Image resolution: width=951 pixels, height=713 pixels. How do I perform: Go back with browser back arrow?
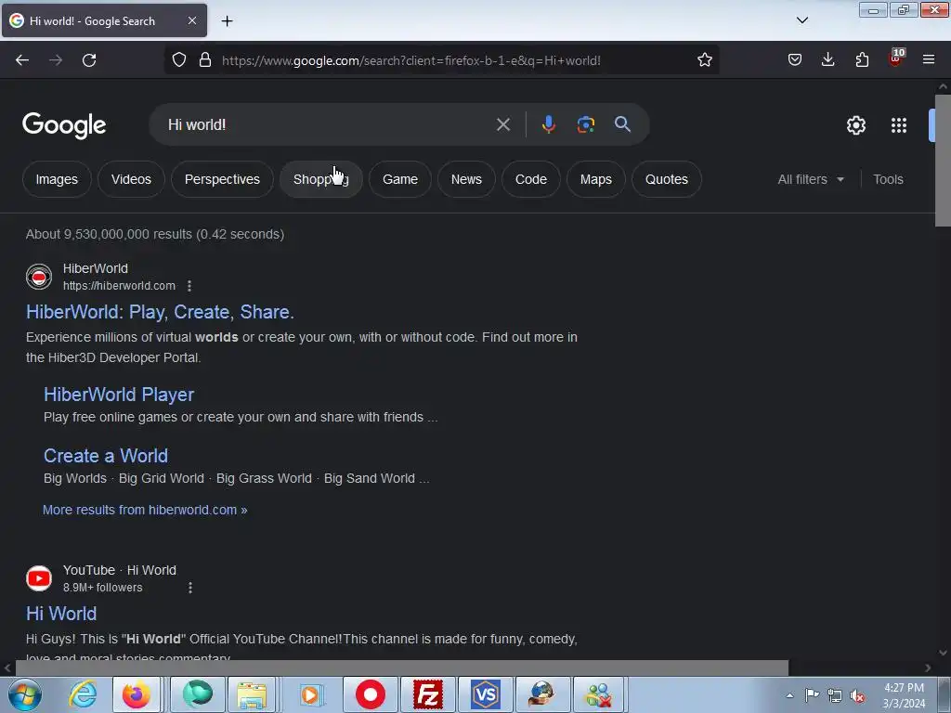pyautogui.click(x=22, y=60)
